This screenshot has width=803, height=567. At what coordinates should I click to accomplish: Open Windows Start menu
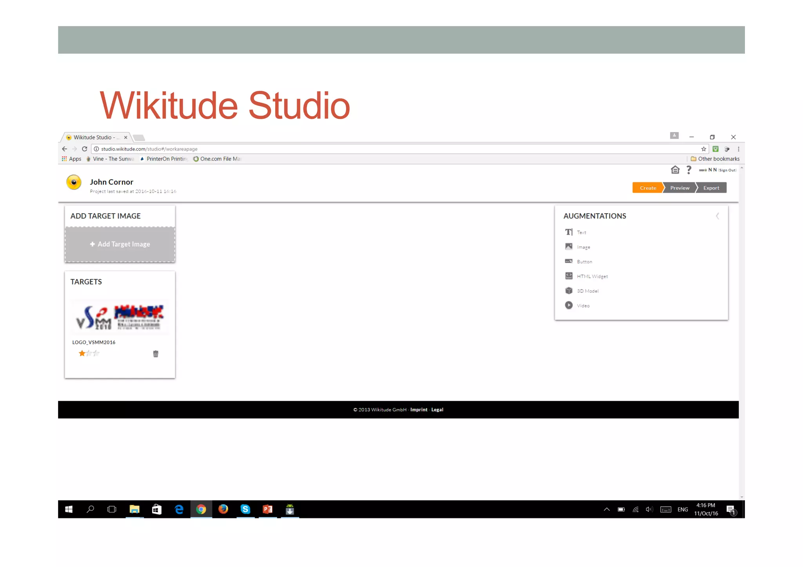pyautogui.click(x=69, y=509)
